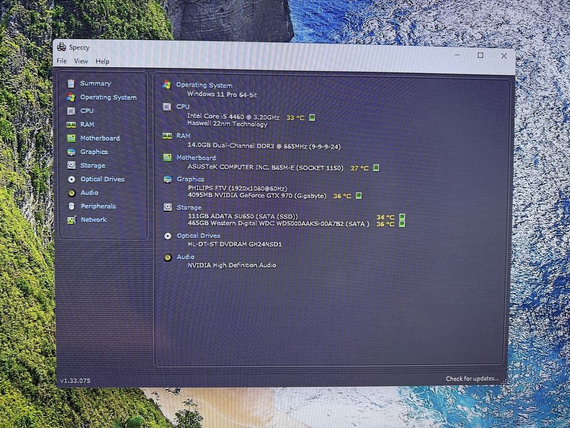Click Intel Core i5 4460 @ 3.20GHz text
Screen dimensions: 570x428
point(233,116)
